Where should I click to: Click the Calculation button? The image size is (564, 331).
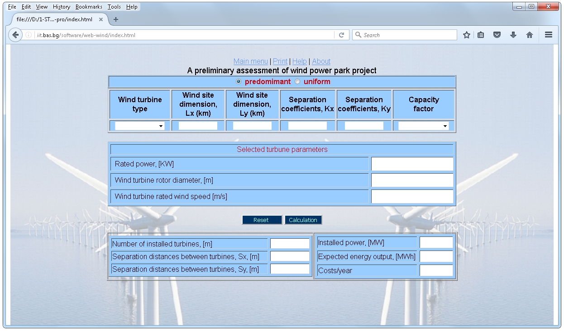303,220
